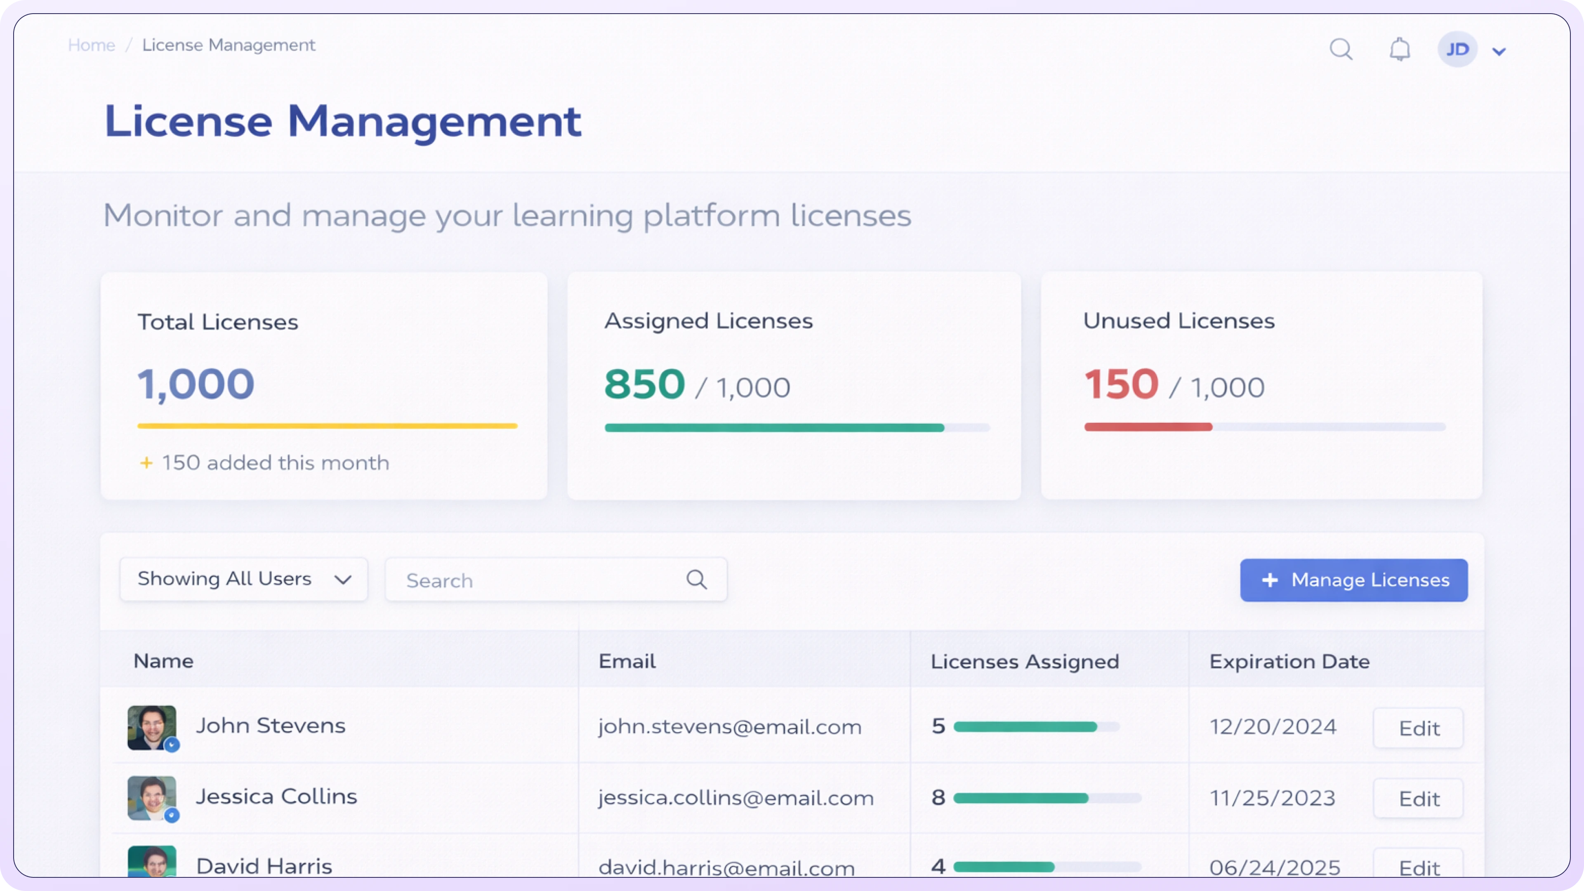Screen dimensions: 1584x891
Task: Click the plus icon on Manage Licenses
Action: pos(1270,580)
